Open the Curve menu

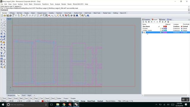[15, 4]
